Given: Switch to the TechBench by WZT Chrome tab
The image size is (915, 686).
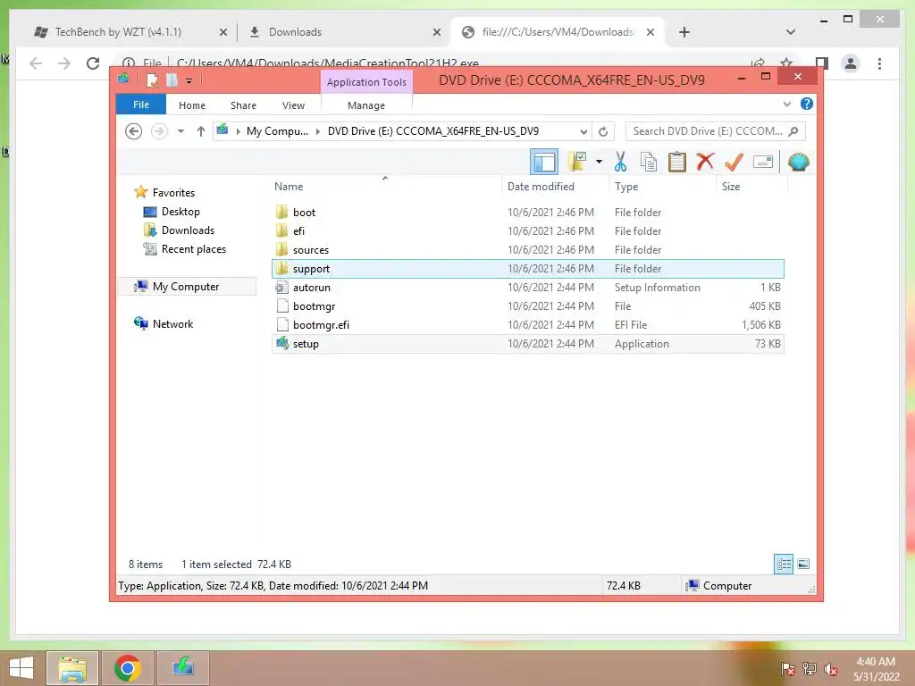Looking at the screenshot, I should (x=118, y=32).
